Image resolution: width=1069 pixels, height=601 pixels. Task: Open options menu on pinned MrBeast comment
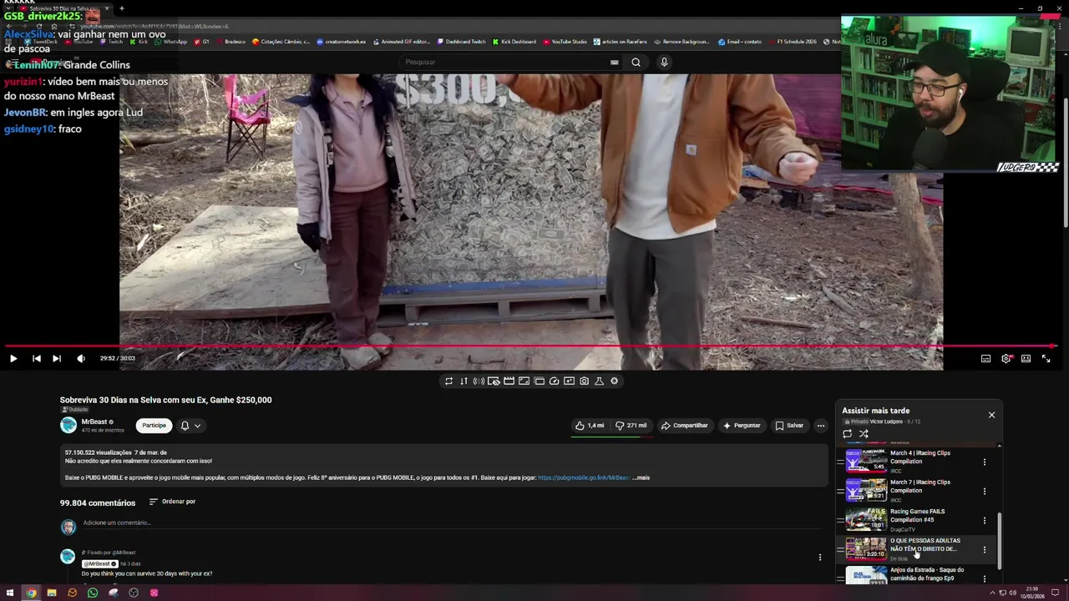coord(820,557)
